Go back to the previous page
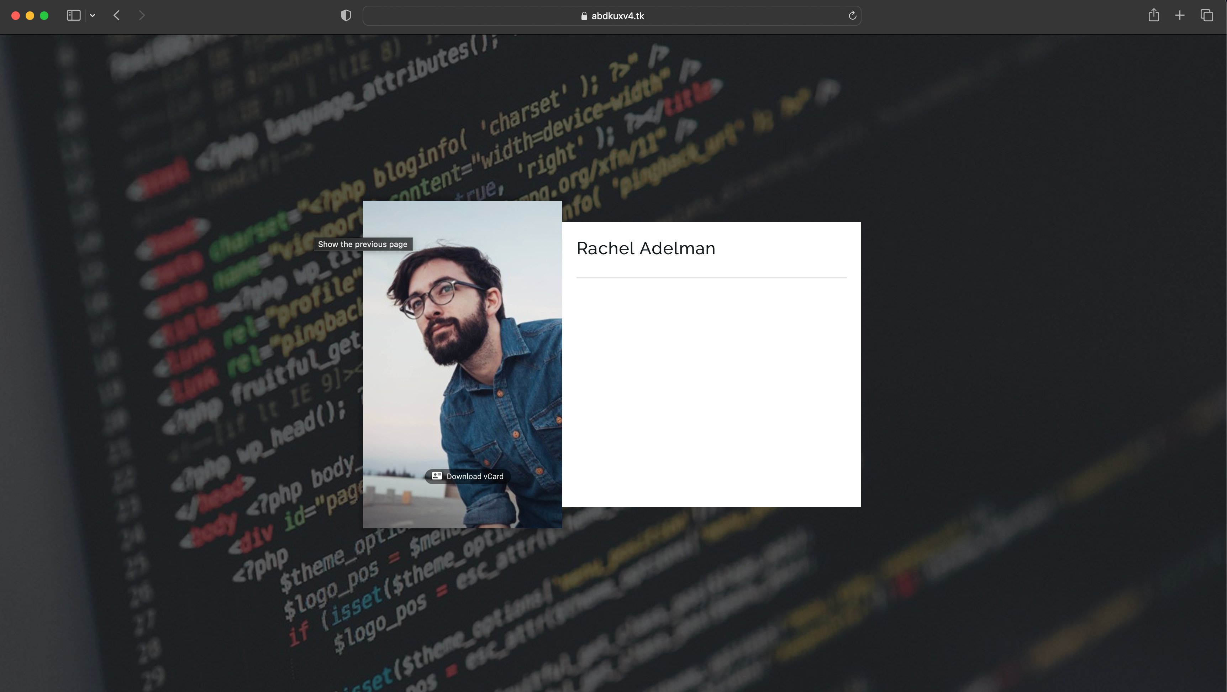Viewport: 1227px width, 692px height. click(117, 16)
